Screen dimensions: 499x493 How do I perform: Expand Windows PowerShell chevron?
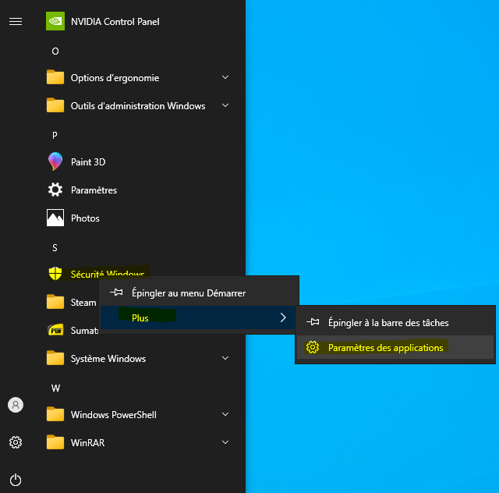(x=225, y=414)
